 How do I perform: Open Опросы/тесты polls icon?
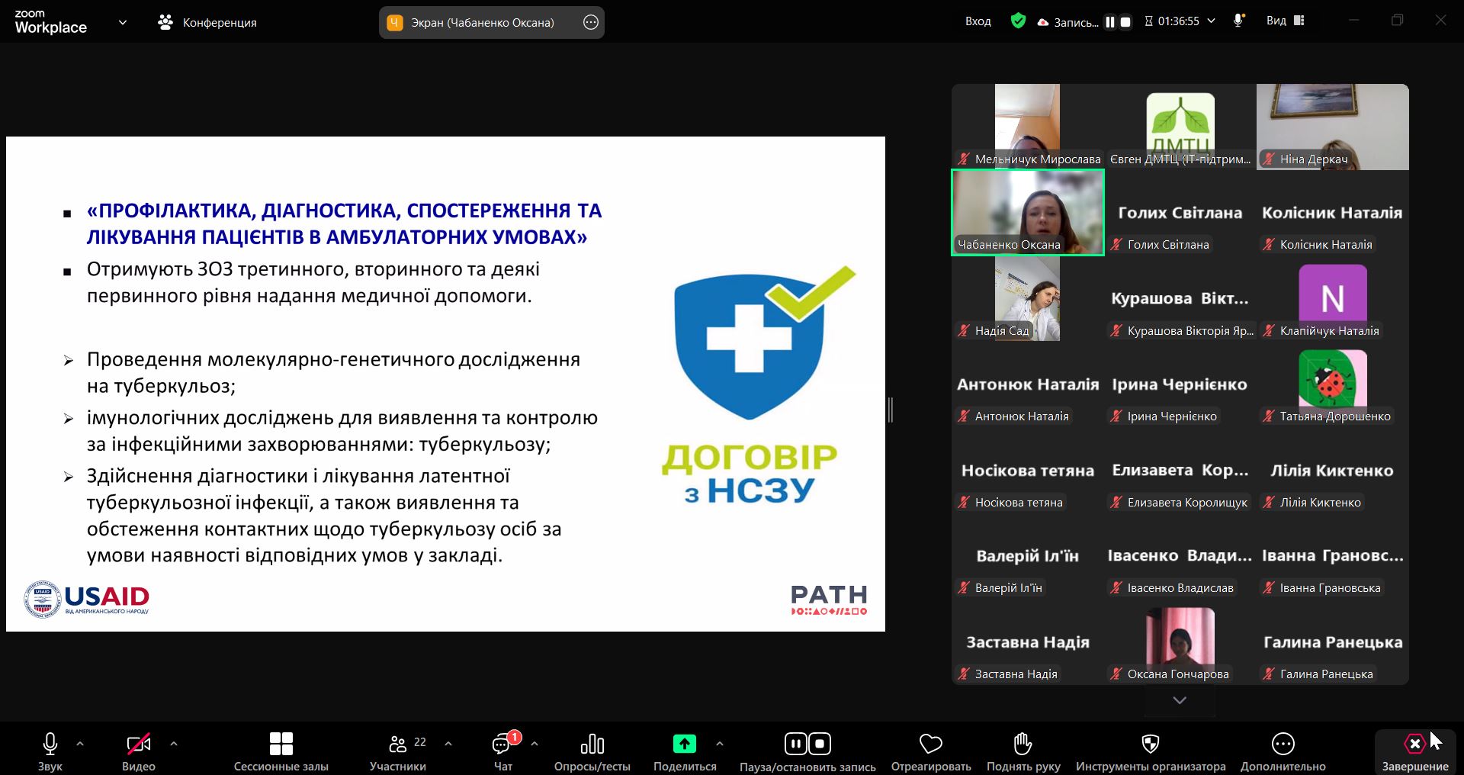point(592,751)
